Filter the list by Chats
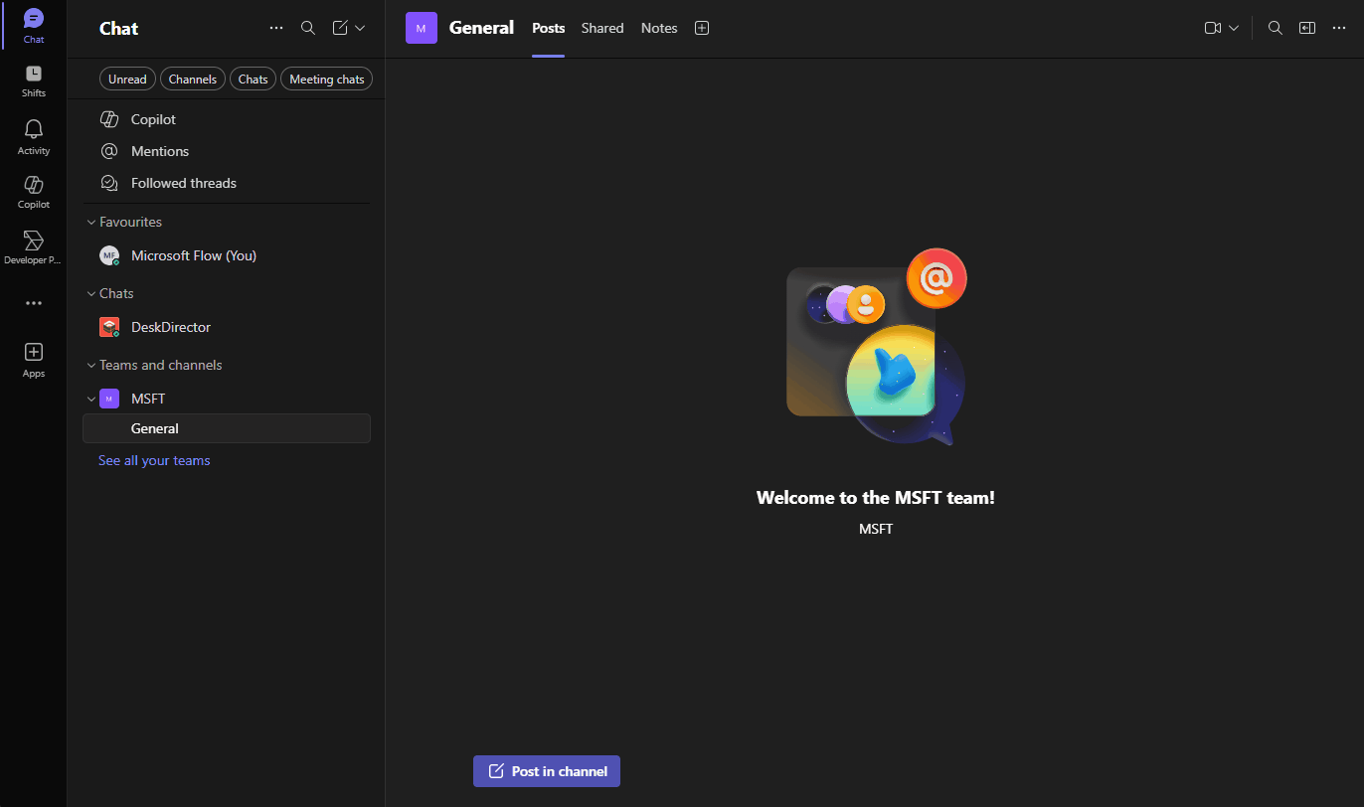Screen dimensions: 1364x807 (x=254, y=80)
